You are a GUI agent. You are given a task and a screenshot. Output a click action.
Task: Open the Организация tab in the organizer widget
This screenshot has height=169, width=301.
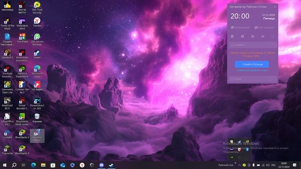(x=240, y=28)
